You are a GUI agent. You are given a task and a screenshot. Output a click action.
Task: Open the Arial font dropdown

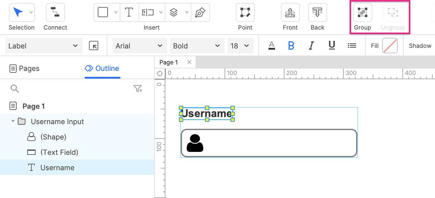(139, 46)
